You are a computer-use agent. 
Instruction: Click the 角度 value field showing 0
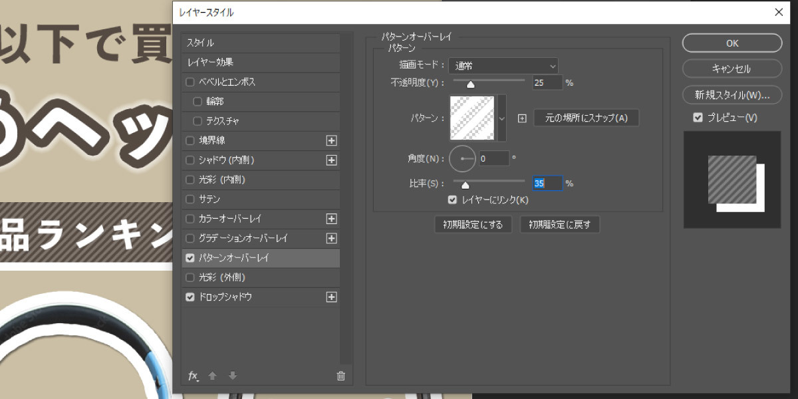(x=494, y=159)
